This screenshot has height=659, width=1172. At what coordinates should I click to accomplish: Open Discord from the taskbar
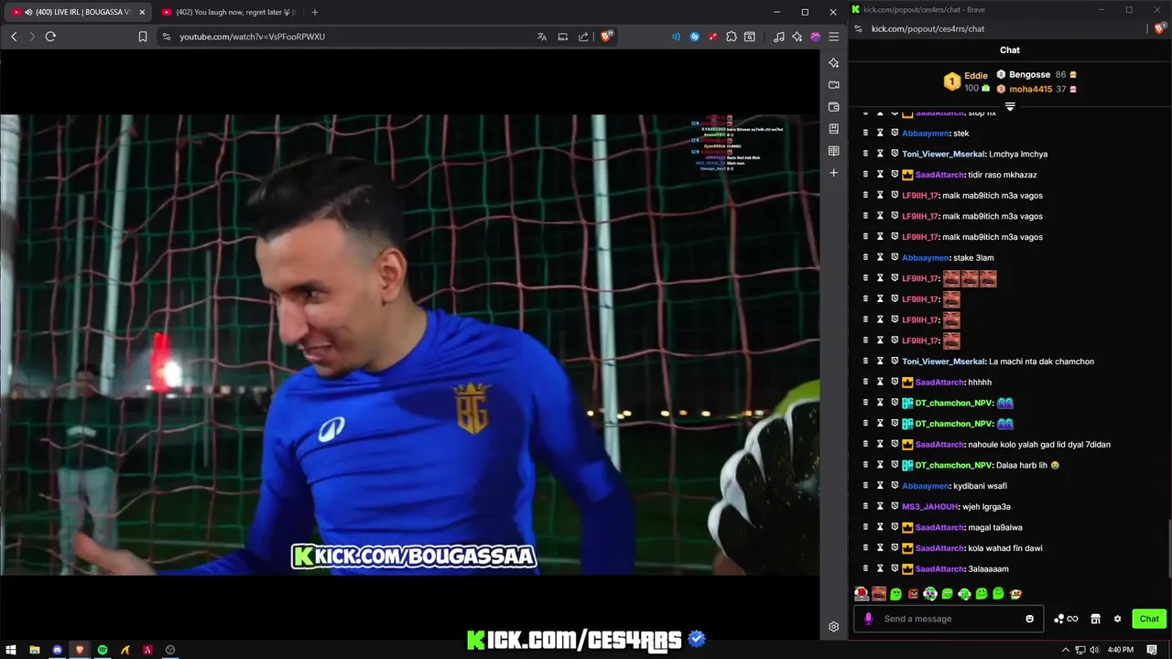58,650
